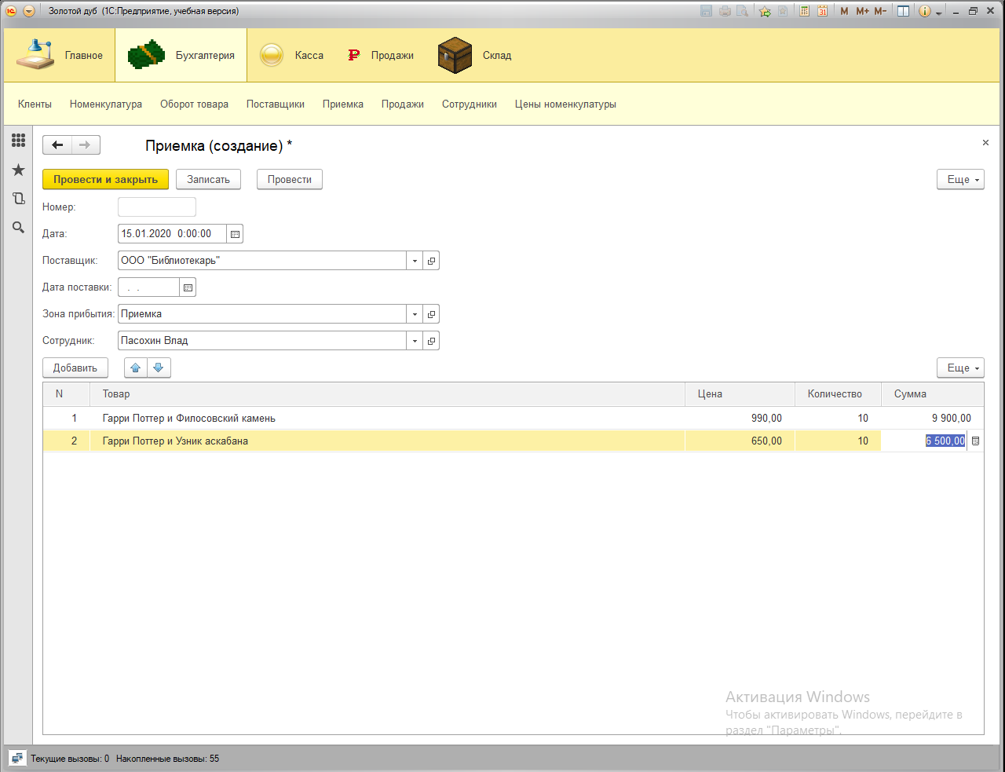Open calendar picker for Дата field
This screenshot has height=772, width=1005.
click(x=235, y=233)
